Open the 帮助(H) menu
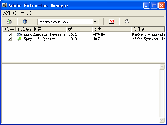This screenshot has width=167, height=125. tap(27, 13)
